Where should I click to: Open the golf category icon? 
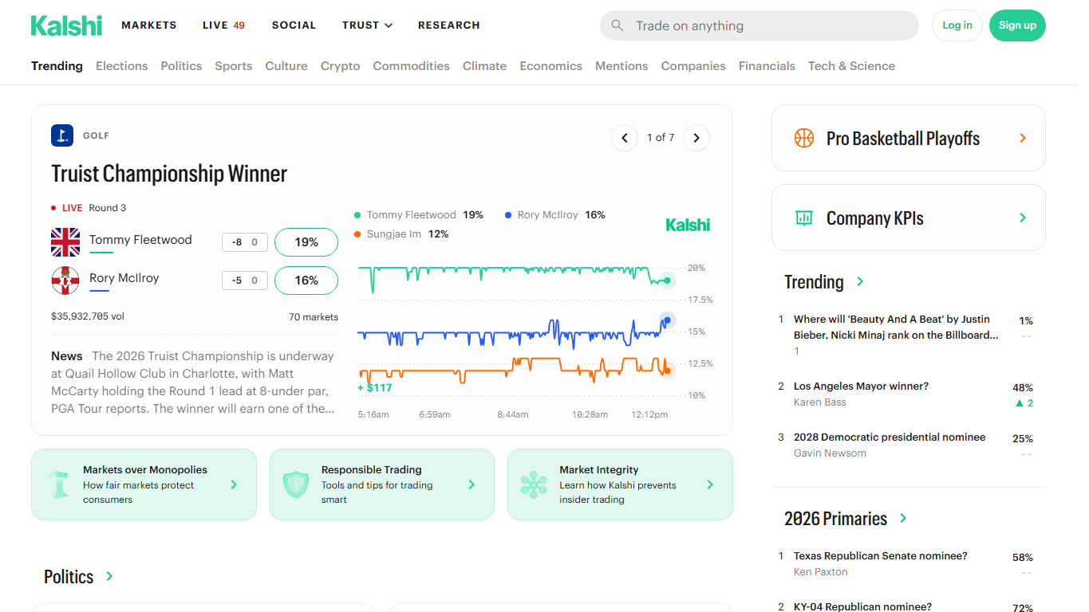(x=62, y=135)
